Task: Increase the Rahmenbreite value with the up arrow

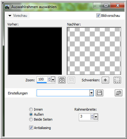Action: pos(92,115)
